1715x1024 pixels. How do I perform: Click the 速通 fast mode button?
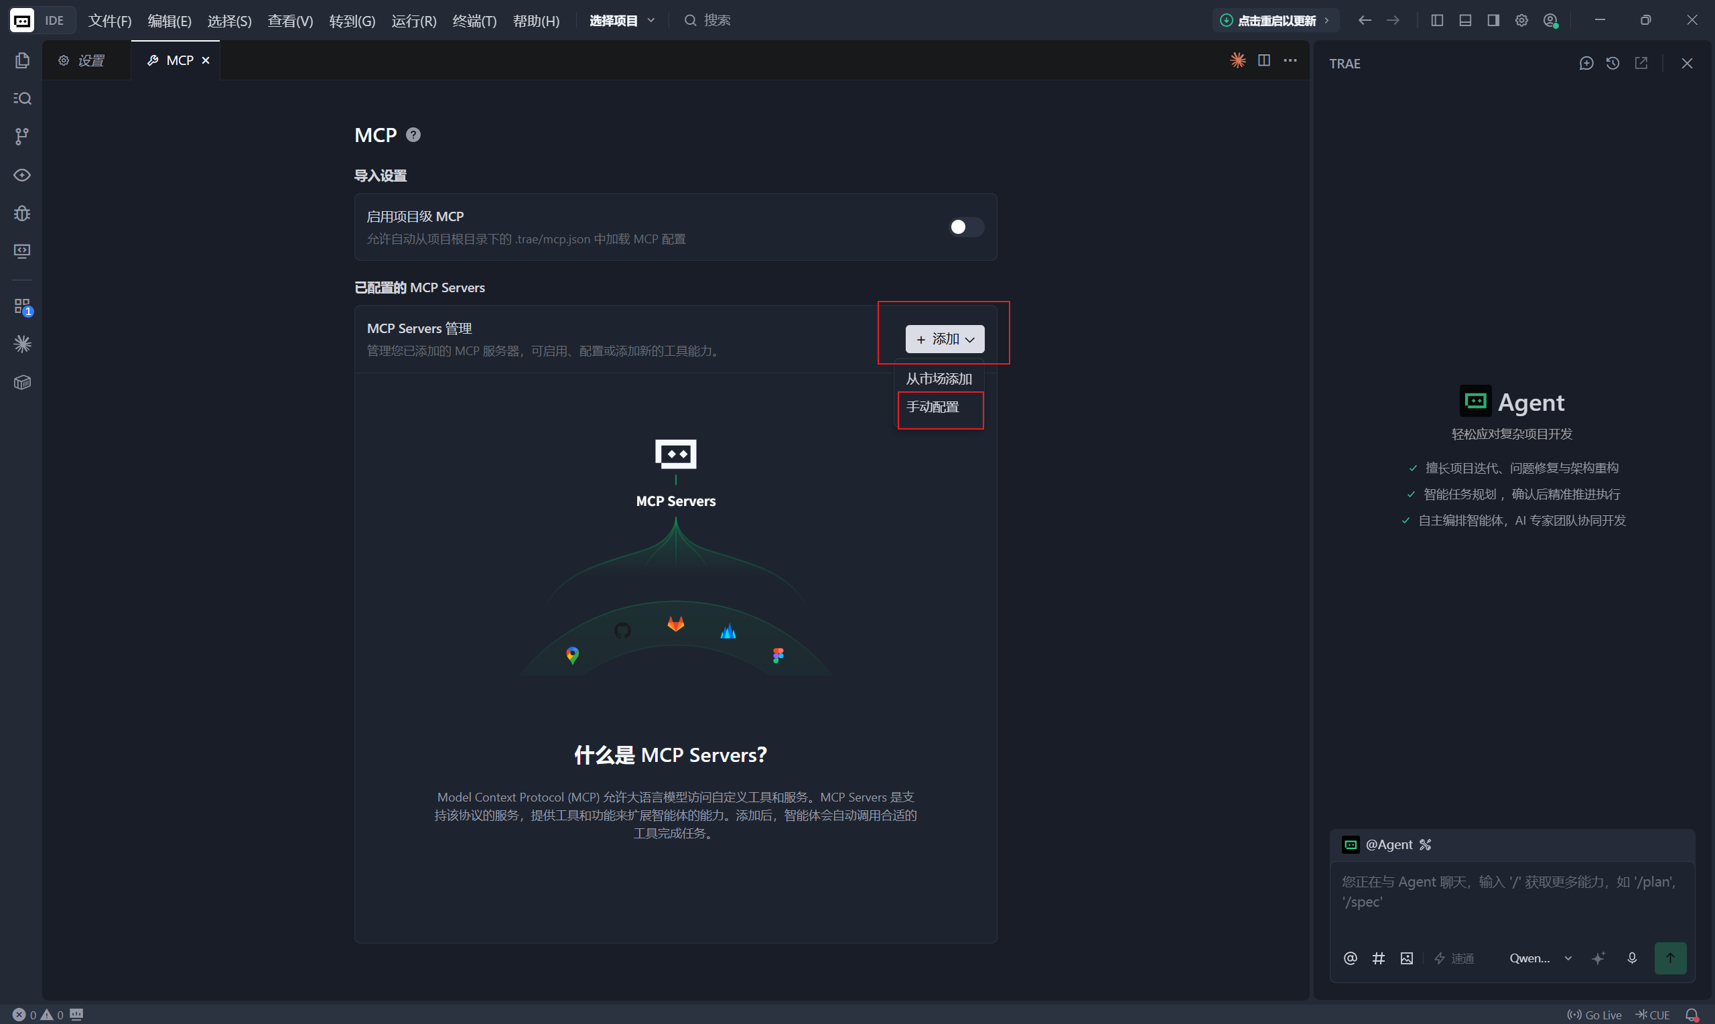coord(1454,958)
